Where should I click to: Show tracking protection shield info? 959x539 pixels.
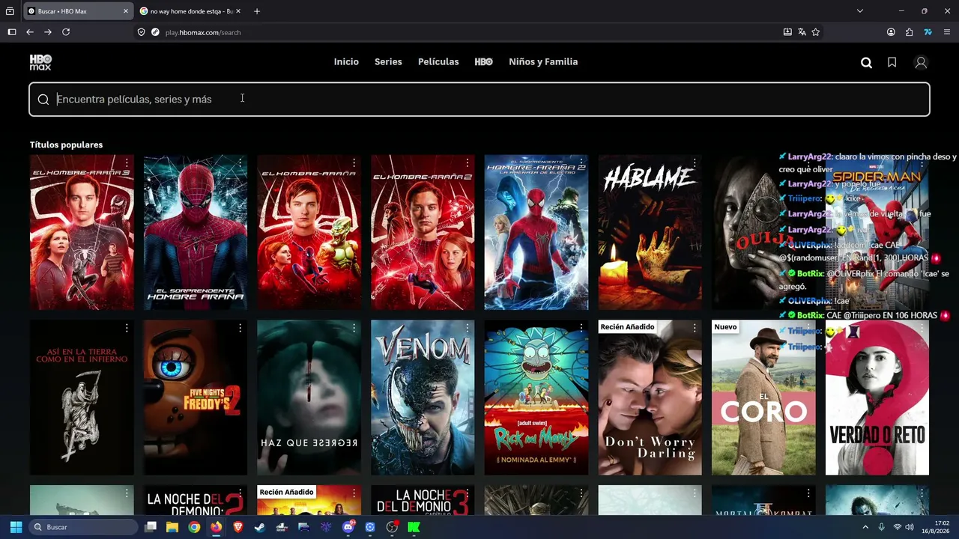tap(141, 32)
